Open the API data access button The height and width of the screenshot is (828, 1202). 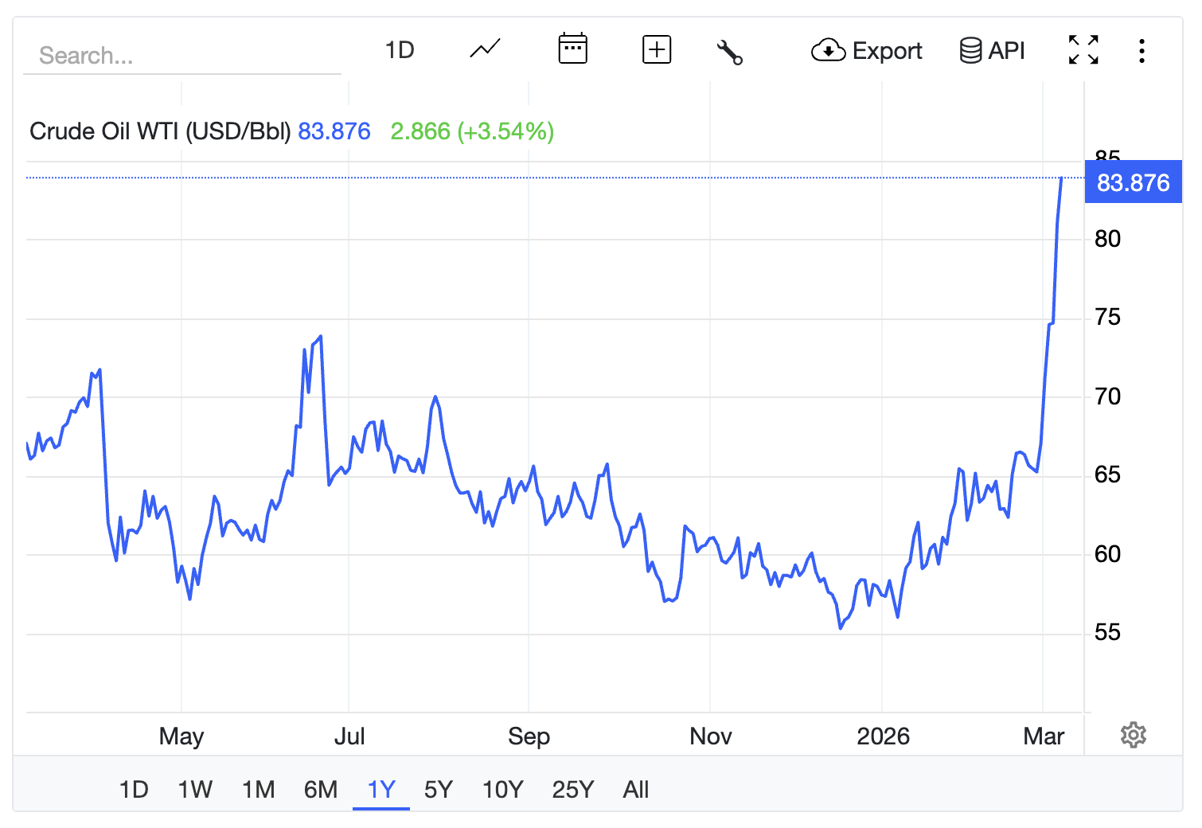993,51
